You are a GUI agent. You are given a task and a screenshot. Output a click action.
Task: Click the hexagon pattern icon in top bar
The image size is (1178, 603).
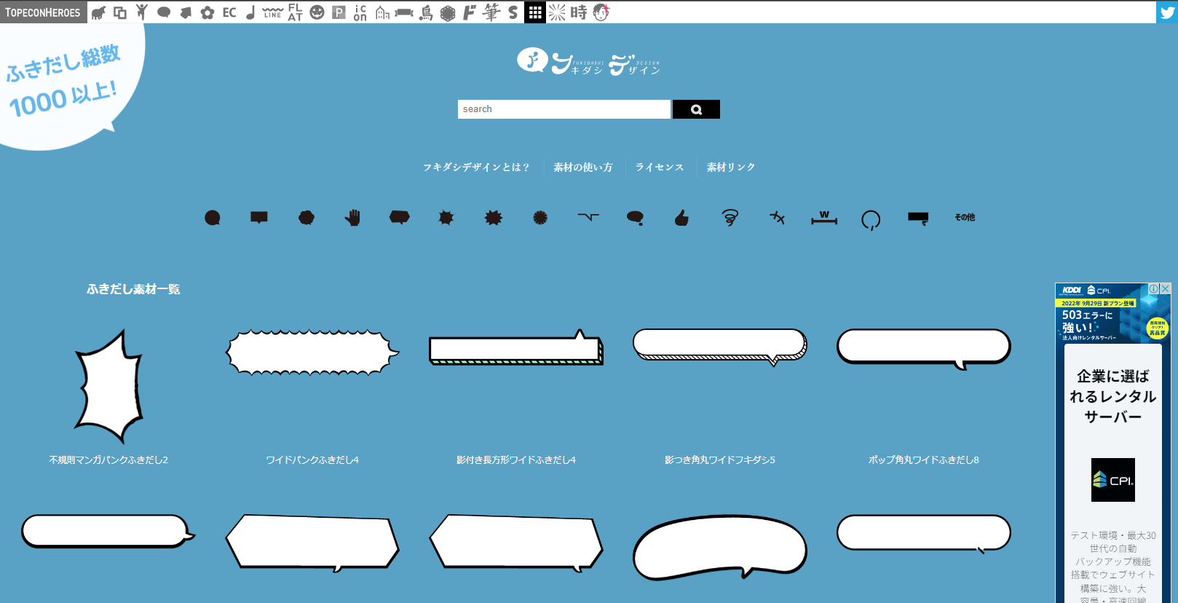coord(448,12)
